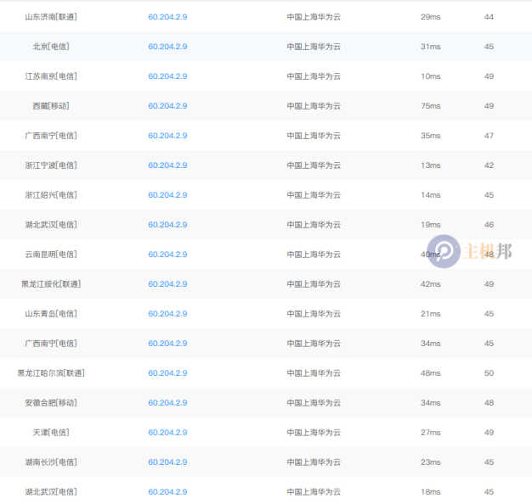Click the 35ms response time value
This screenshot has height=504, width=532.
(x=431, y=136)
